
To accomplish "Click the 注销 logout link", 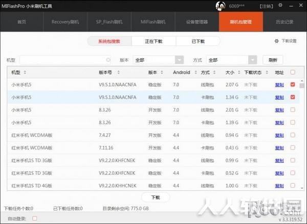I will click(x=266, y=6).
